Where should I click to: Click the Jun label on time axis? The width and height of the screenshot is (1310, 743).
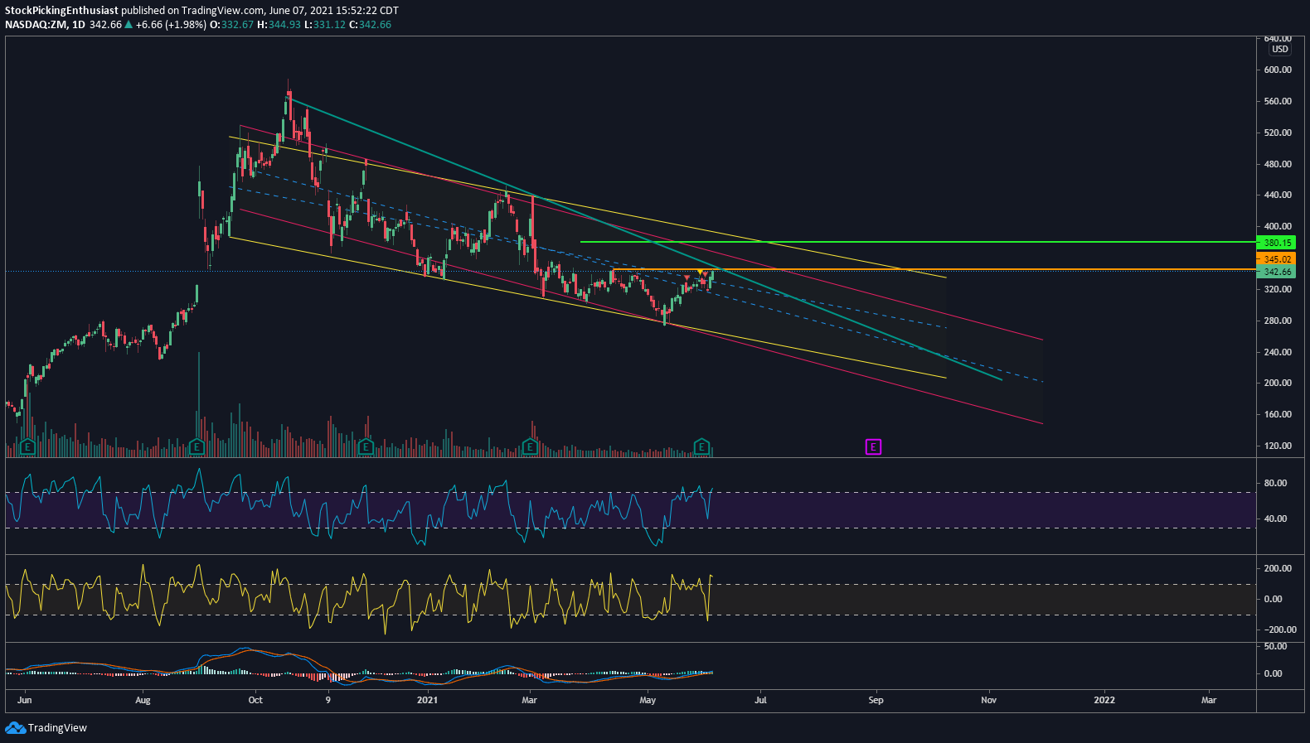point(25,700)
